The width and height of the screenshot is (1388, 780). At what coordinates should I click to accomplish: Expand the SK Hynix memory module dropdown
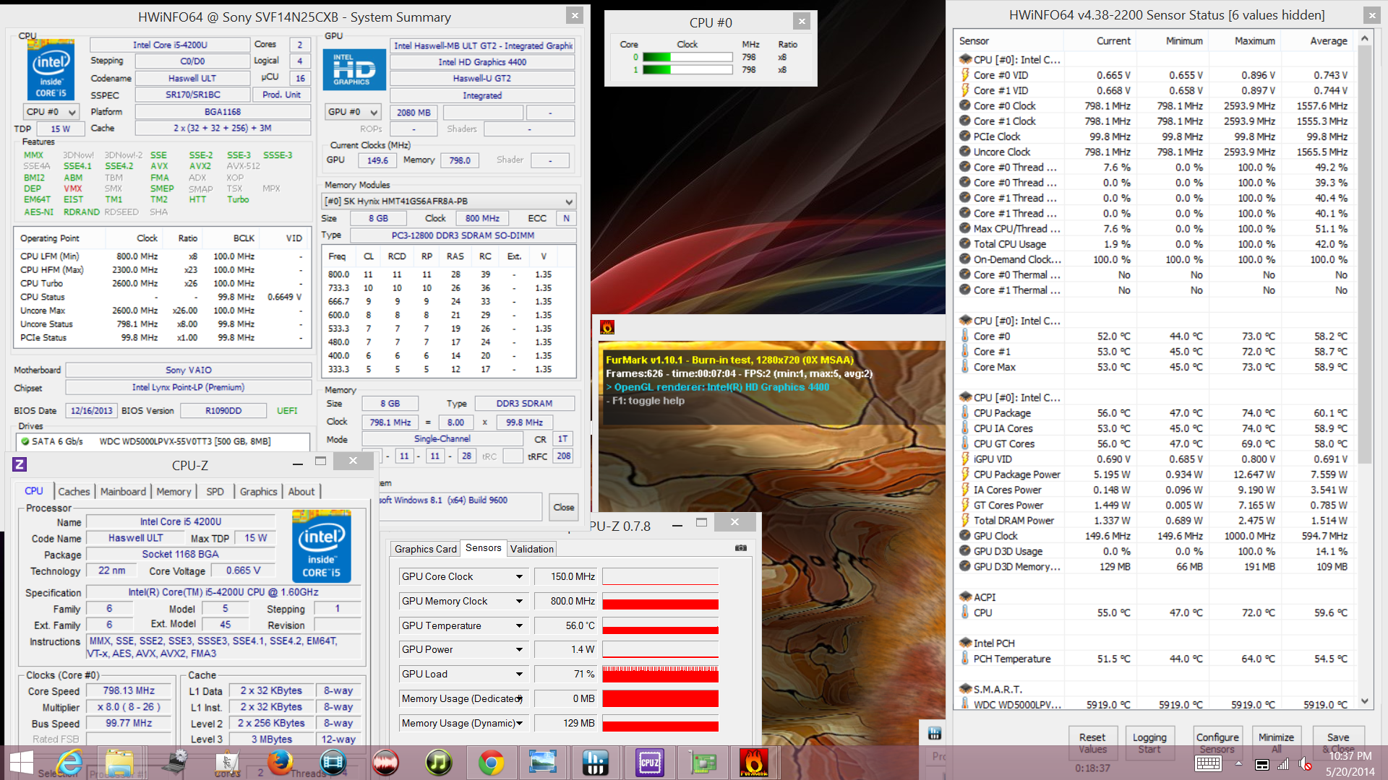pyautogui.click(x=569, y=201)
